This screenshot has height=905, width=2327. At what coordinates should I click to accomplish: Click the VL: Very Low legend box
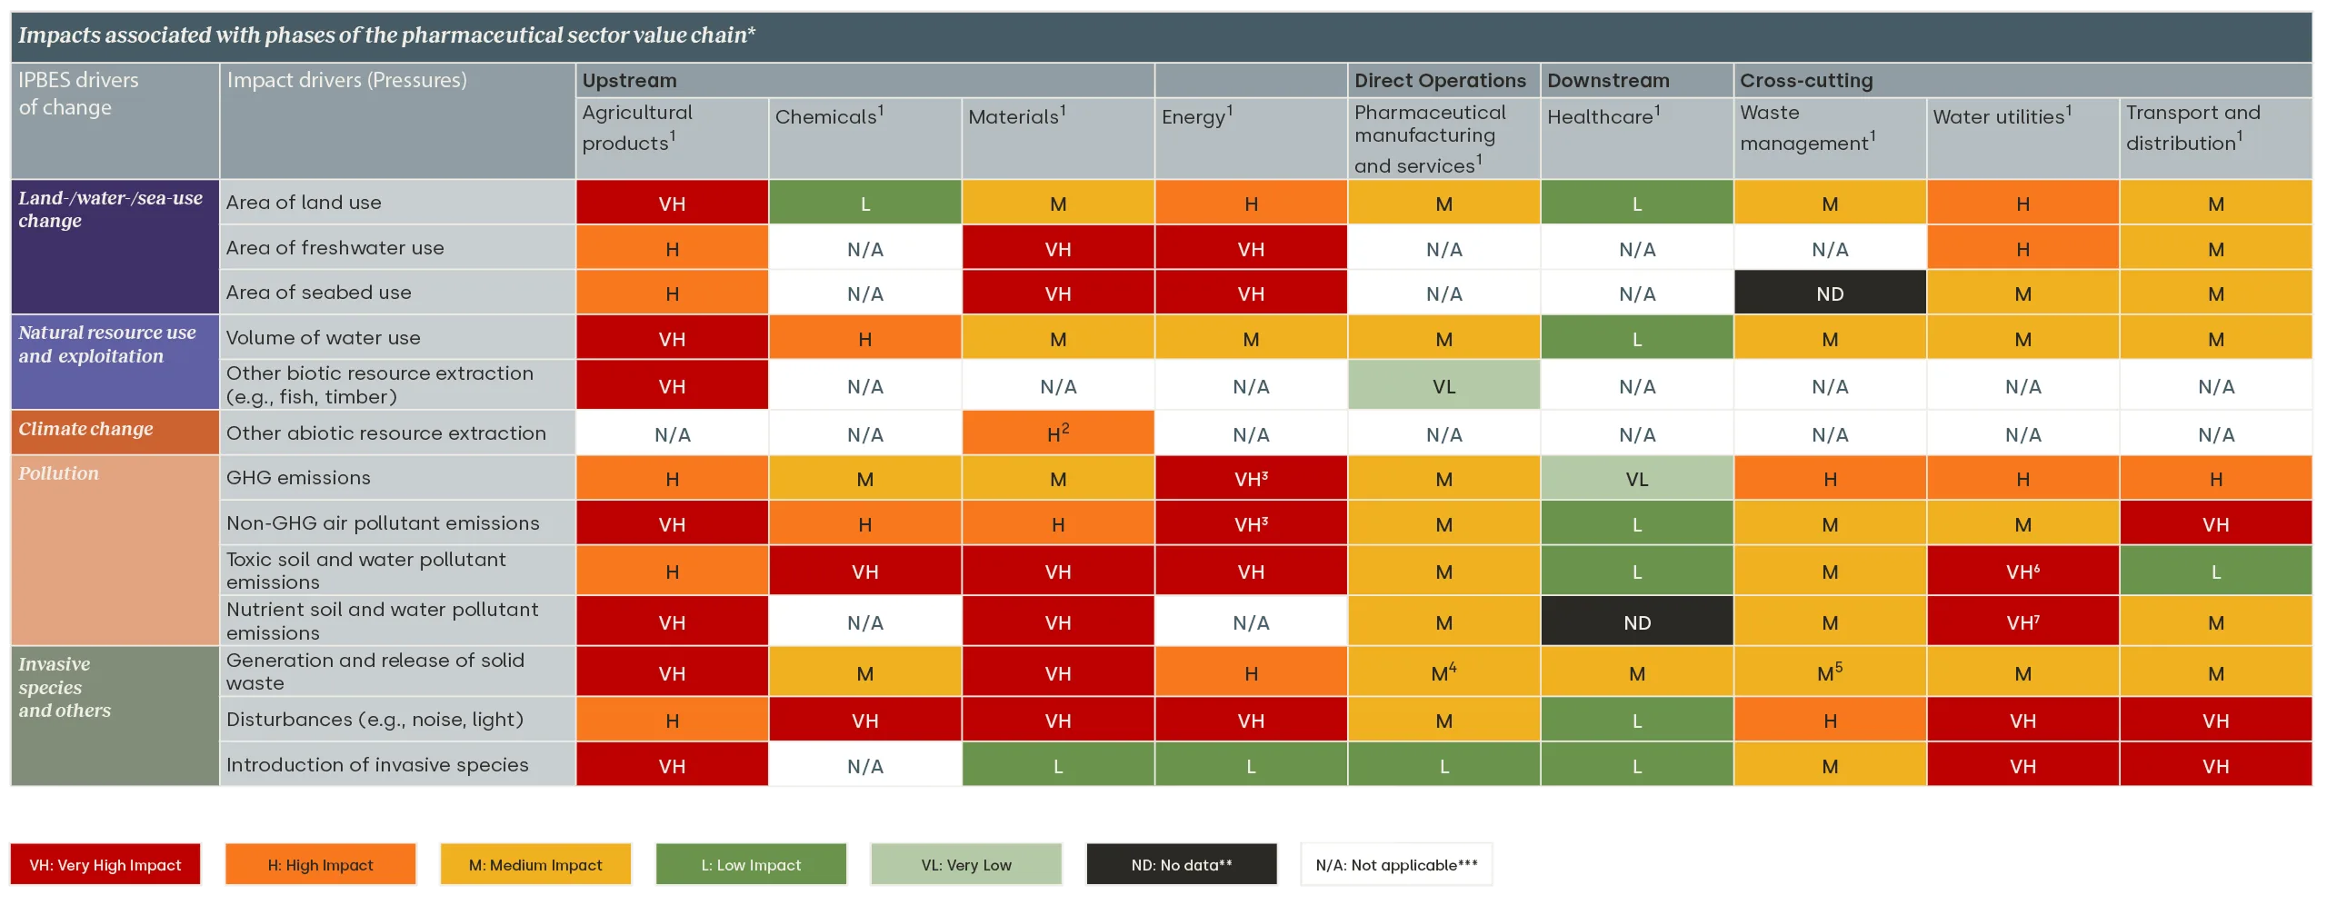pyautogui.click(x=966, y=864)
